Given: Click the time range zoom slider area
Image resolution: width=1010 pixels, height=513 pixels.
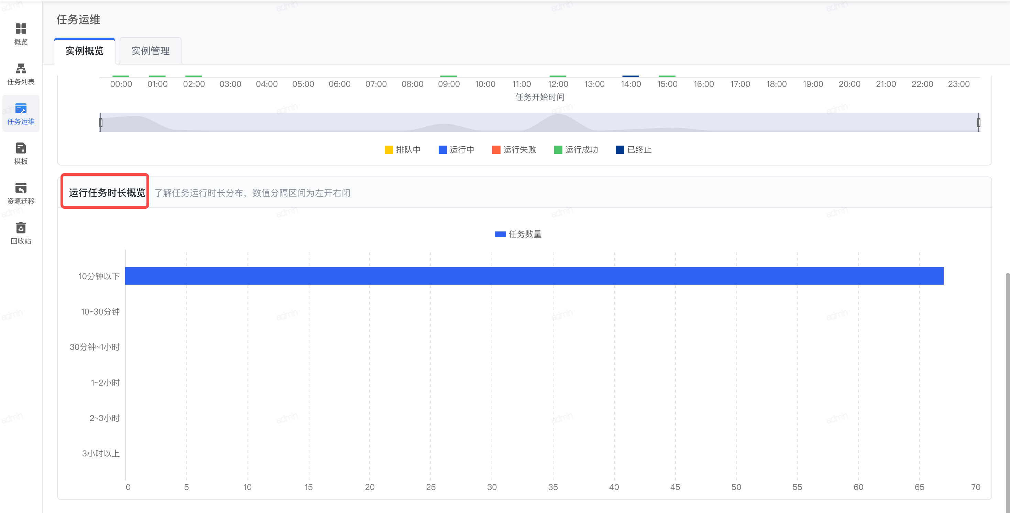Looking at the screenshot, I should 539,123.
